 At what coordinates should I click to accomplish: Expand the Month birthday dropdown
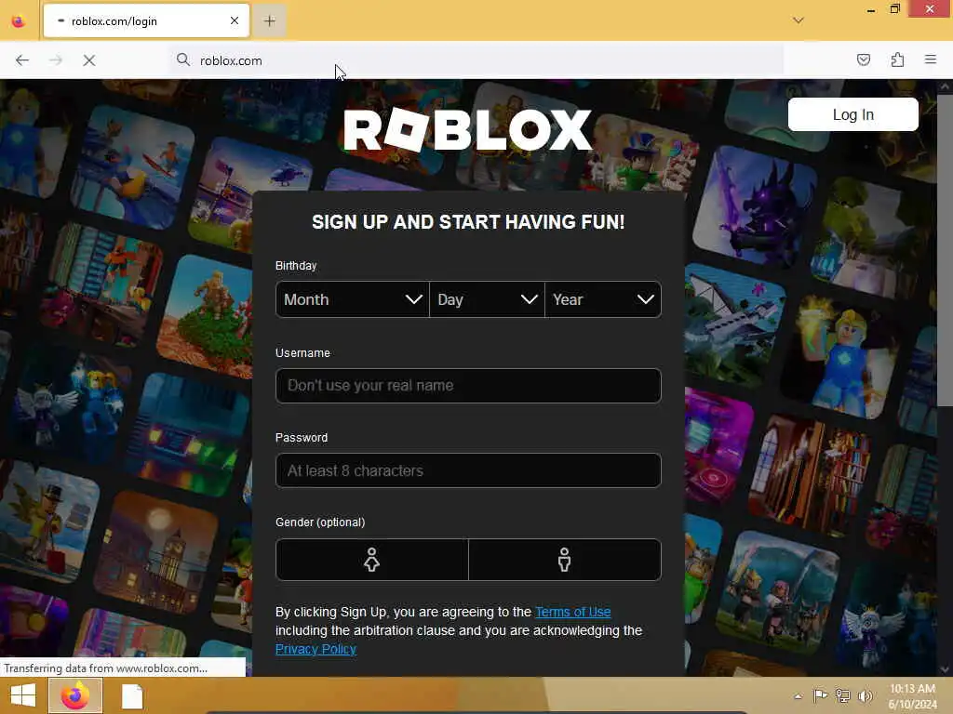353,299
